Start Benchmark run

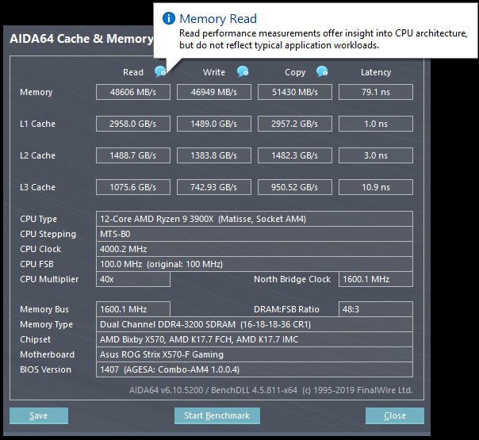(x=217, y=415)
